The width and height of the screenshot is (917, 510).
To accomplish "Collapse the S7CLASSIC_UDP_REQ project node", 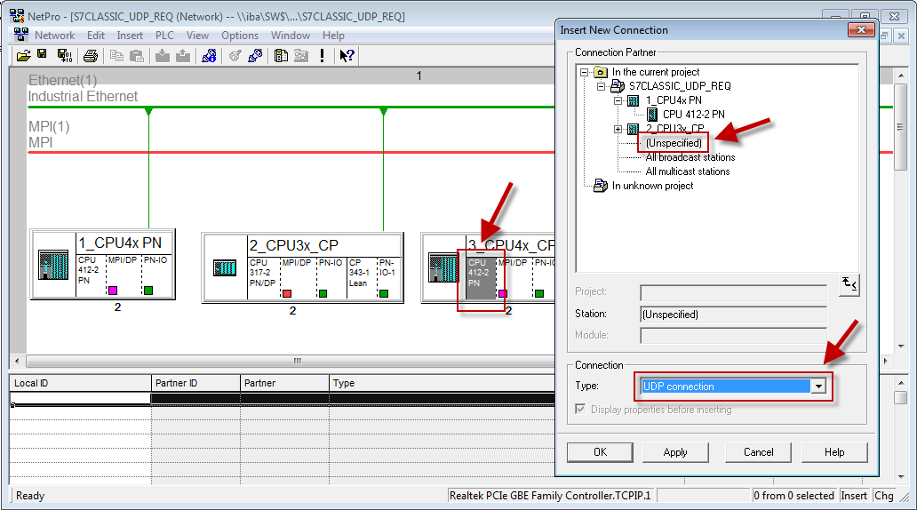I will point(602,86).
